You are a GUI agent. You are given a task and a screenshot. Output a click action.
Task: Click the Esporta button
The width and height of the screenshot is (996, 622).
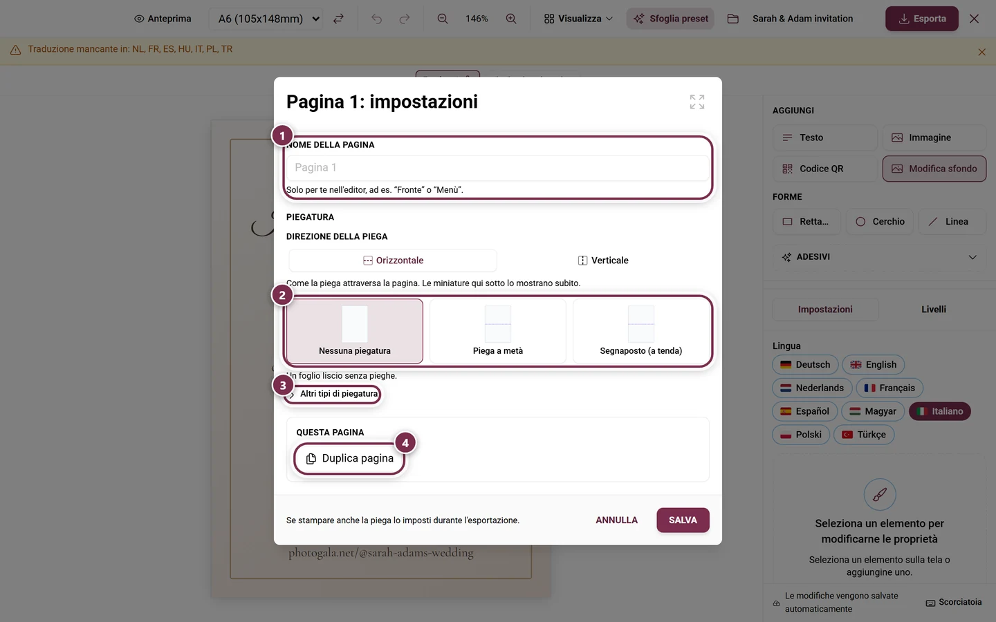[922, 19]
